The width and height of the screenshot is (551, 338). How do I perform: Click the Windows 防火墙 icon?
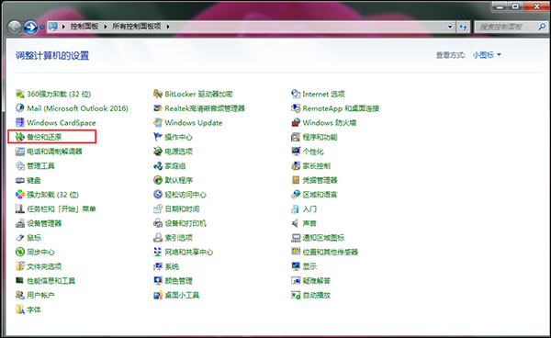pos(296,123)
